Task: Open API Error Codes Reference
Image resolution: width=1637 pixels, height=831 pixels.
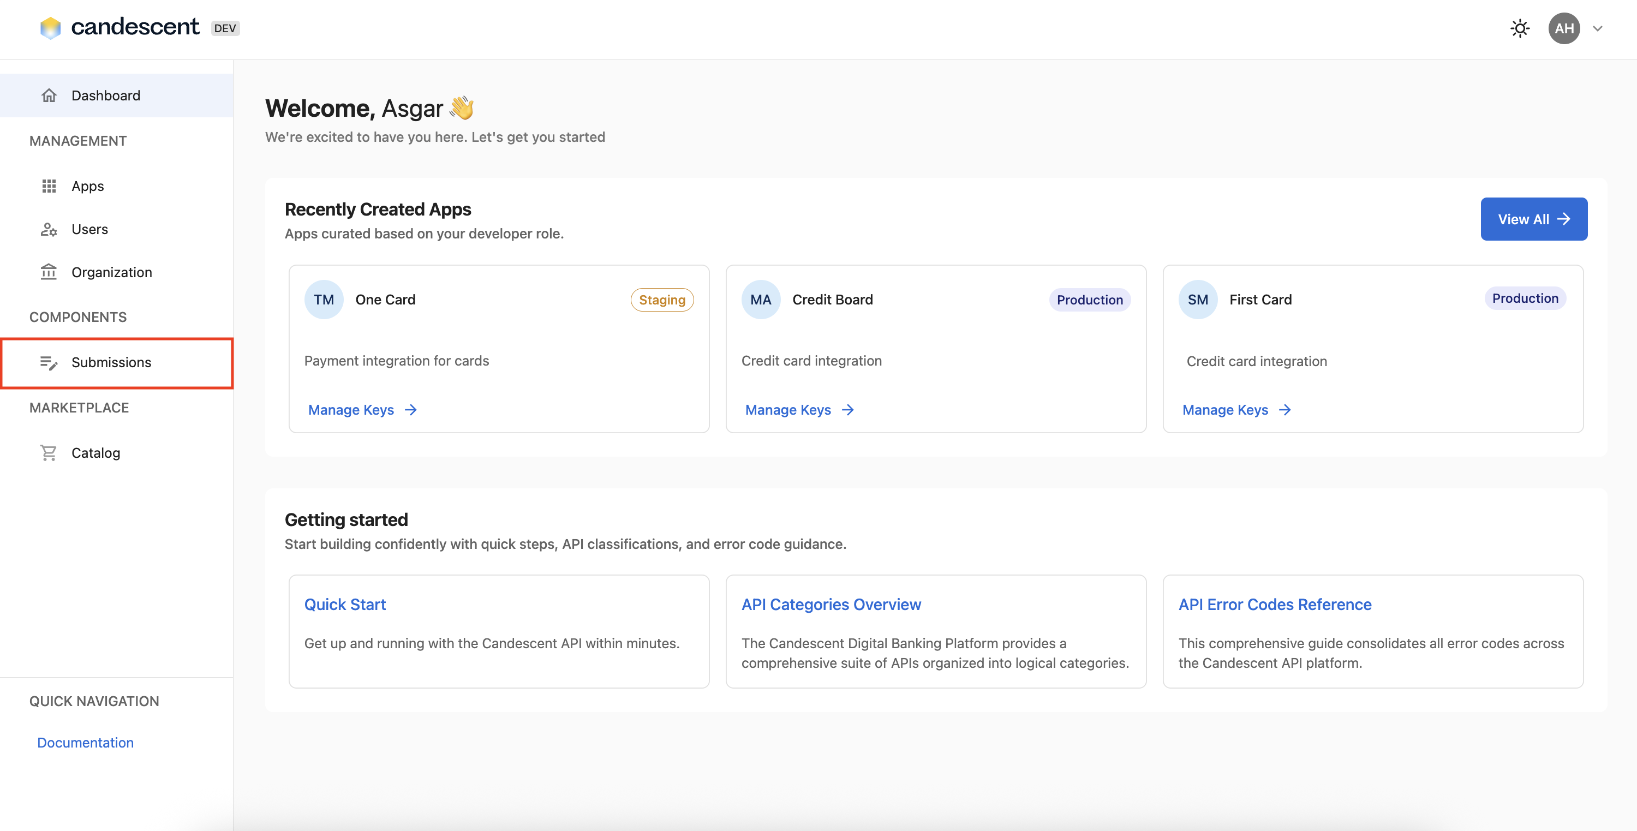Action: coord(1274,604)
